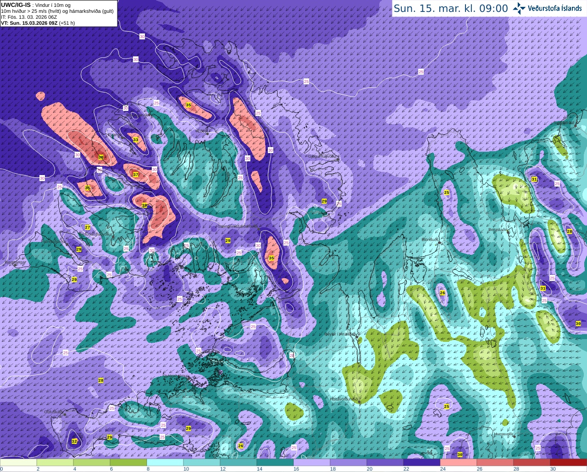Click the 16–18 m/s lavender legend swatch
587x472 pixels.
pyautogui.click(x=312, y=462)
